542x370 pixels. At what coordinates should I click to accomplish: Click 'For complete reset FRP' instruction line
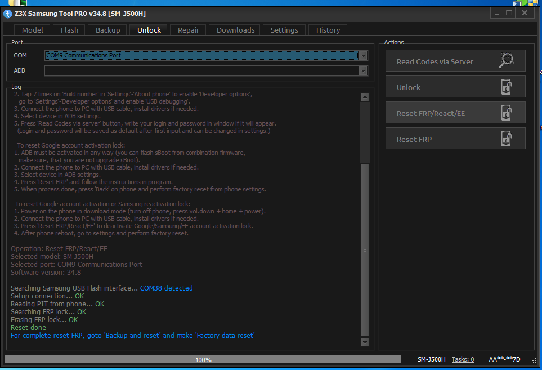(x=132, y=336)
